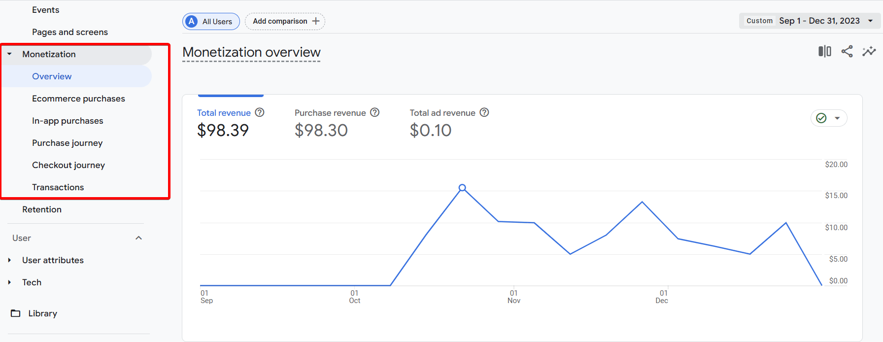
Task: Click the Custom label in date selector
Action: tap(759, 21)
